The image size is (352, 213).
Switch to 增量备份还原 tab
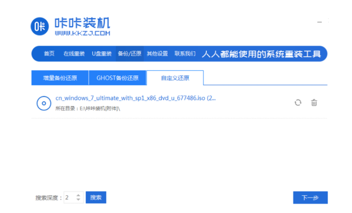pyautogui.click(x=60, y=78)
